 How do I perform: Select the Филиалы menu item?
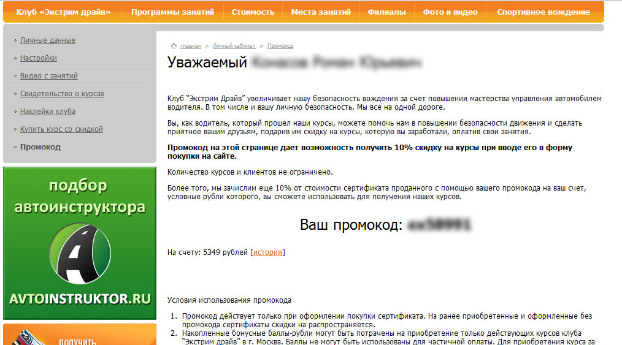387,12
